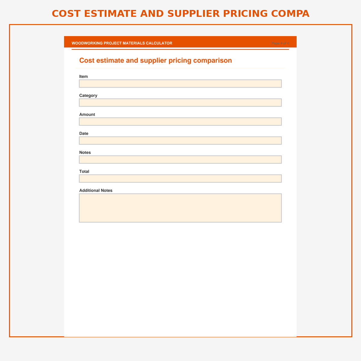The image size is (361, 361).
Task: Click the "Item" field label
Action: [84, 76]
